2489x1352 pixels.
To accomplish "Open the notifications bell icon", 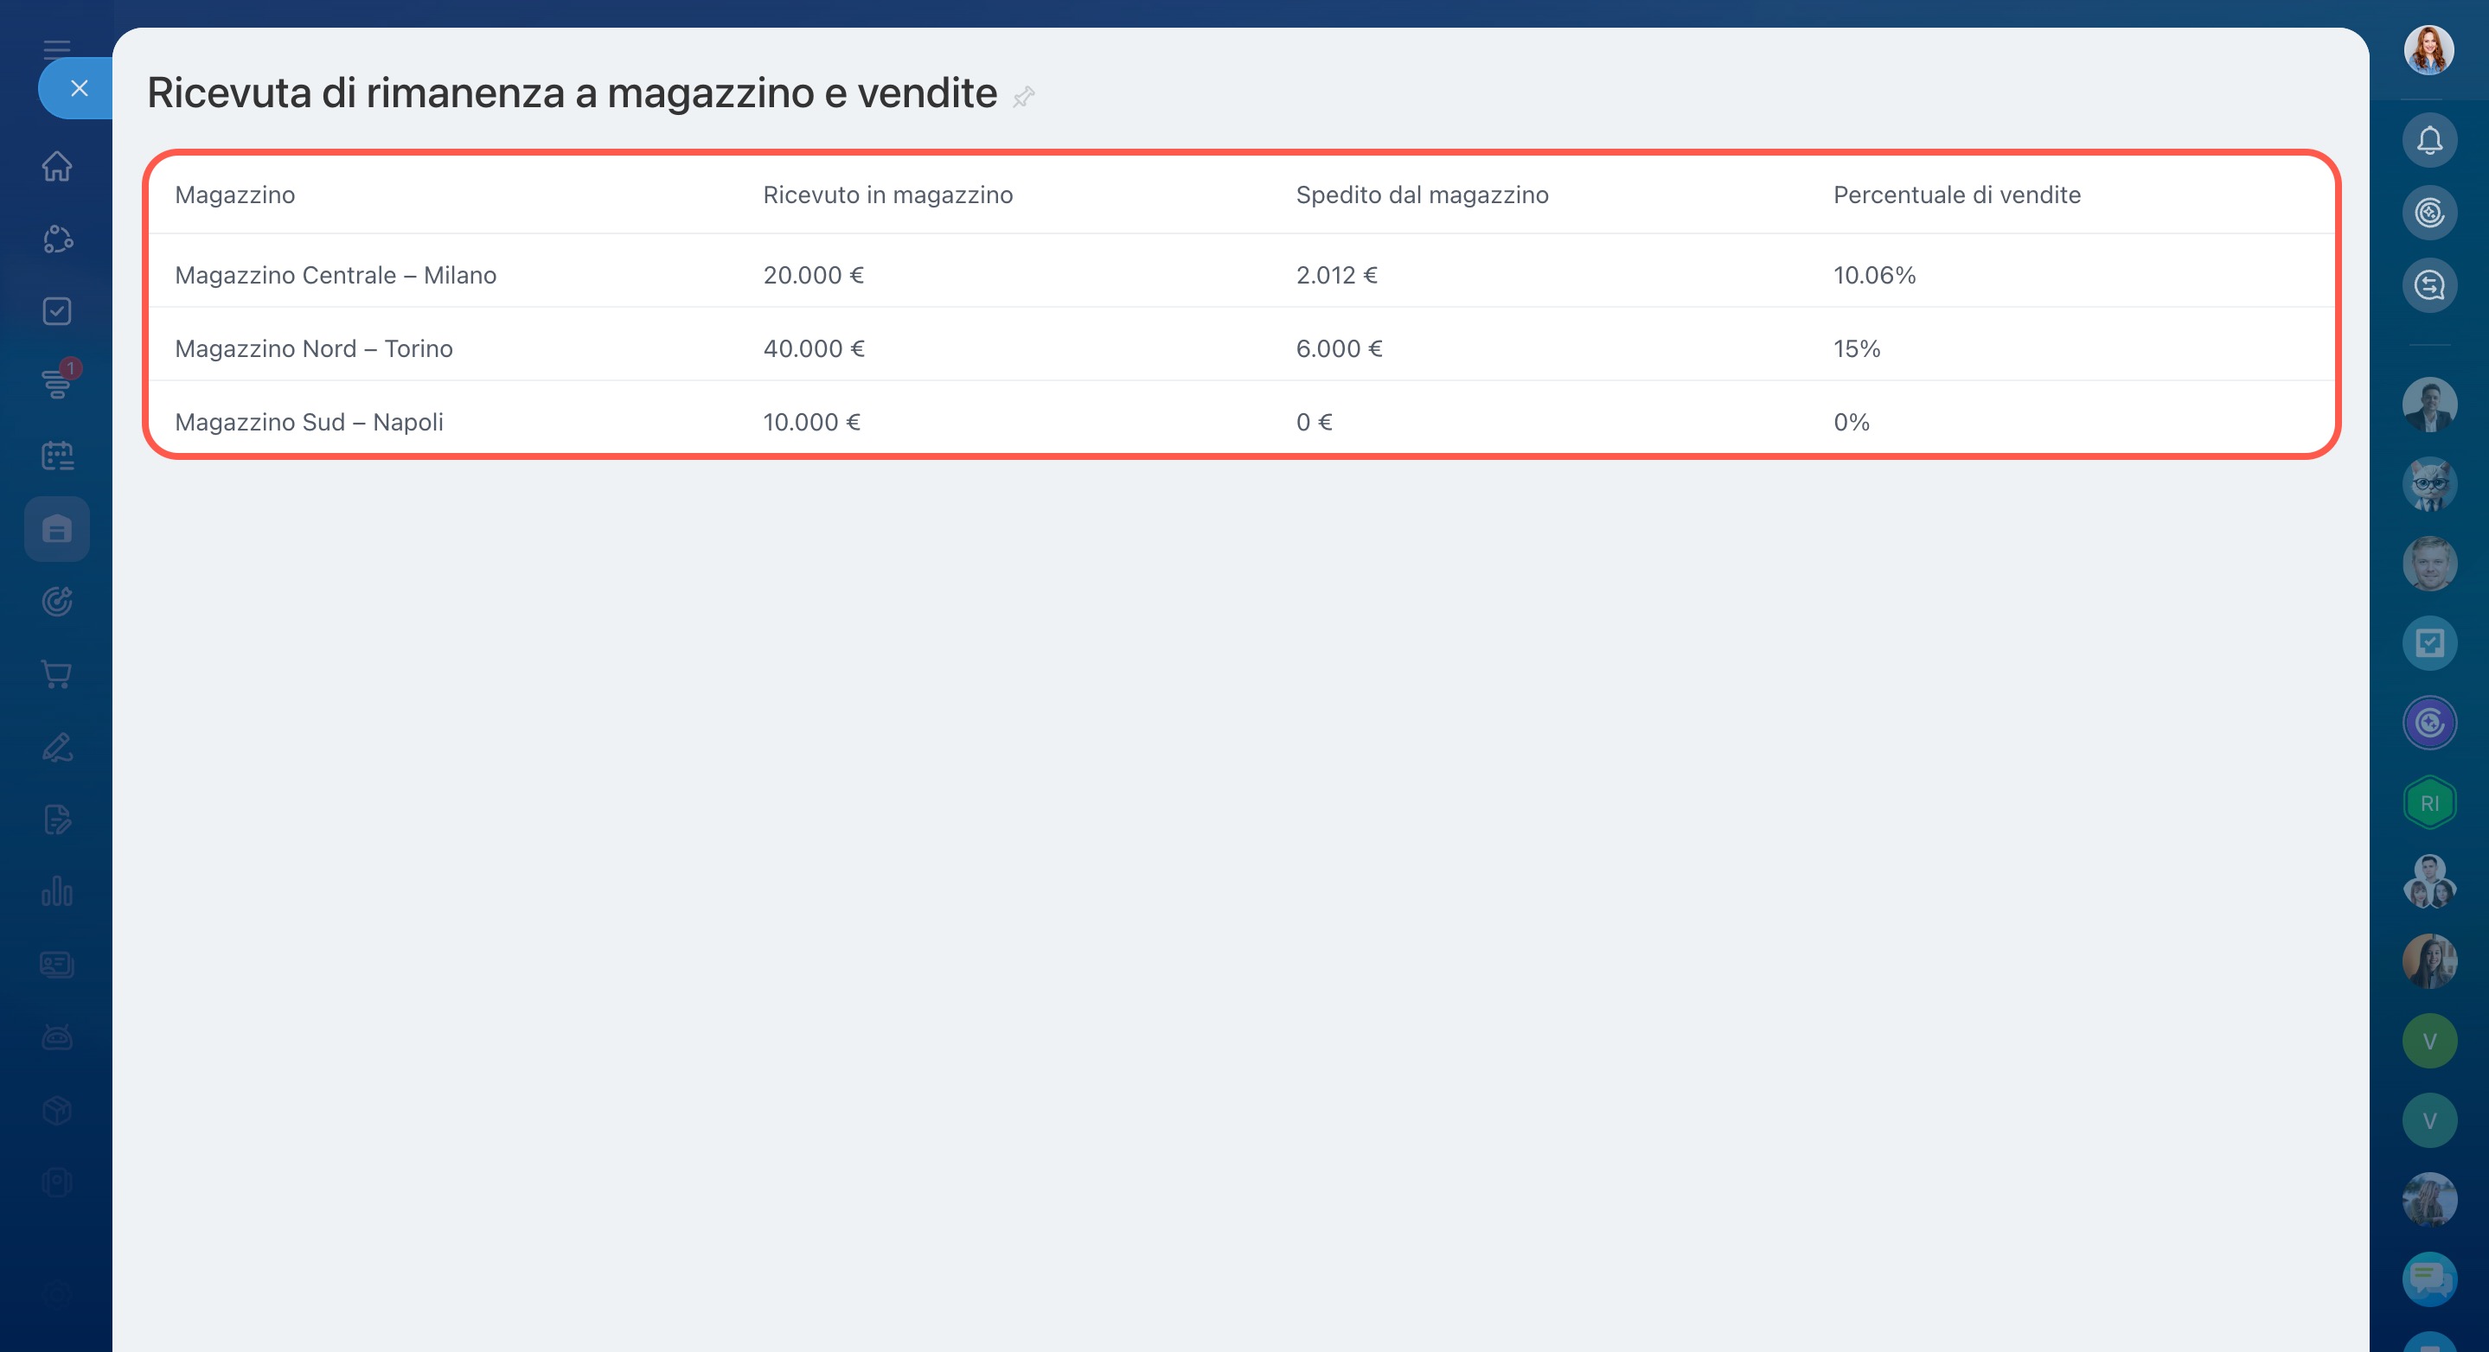I will pyautogui.click(x=2429, y=141).
